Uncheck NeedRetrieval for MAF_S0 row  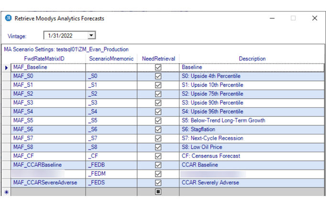[158, 76]
